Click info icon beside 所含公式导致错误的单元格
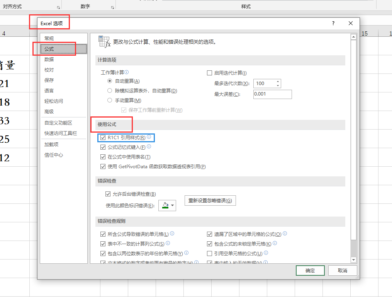 tap(172, 234)
